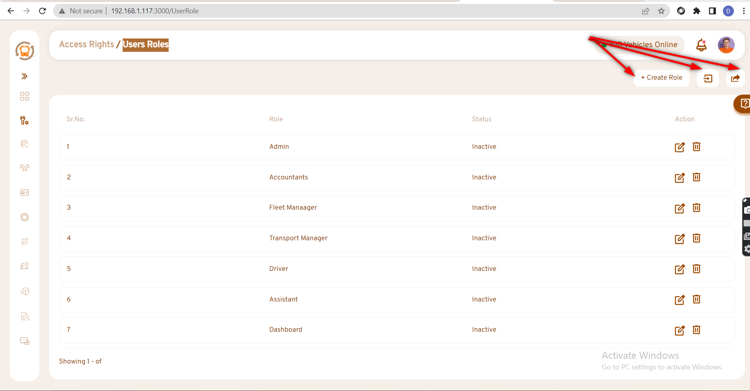Edit the Admin role

pos(679,147)
